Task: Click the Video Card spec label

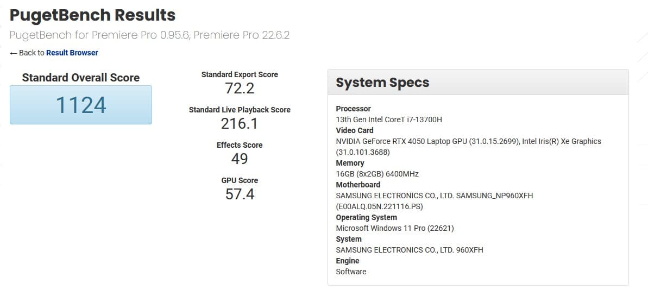Action: click(355, 130)
